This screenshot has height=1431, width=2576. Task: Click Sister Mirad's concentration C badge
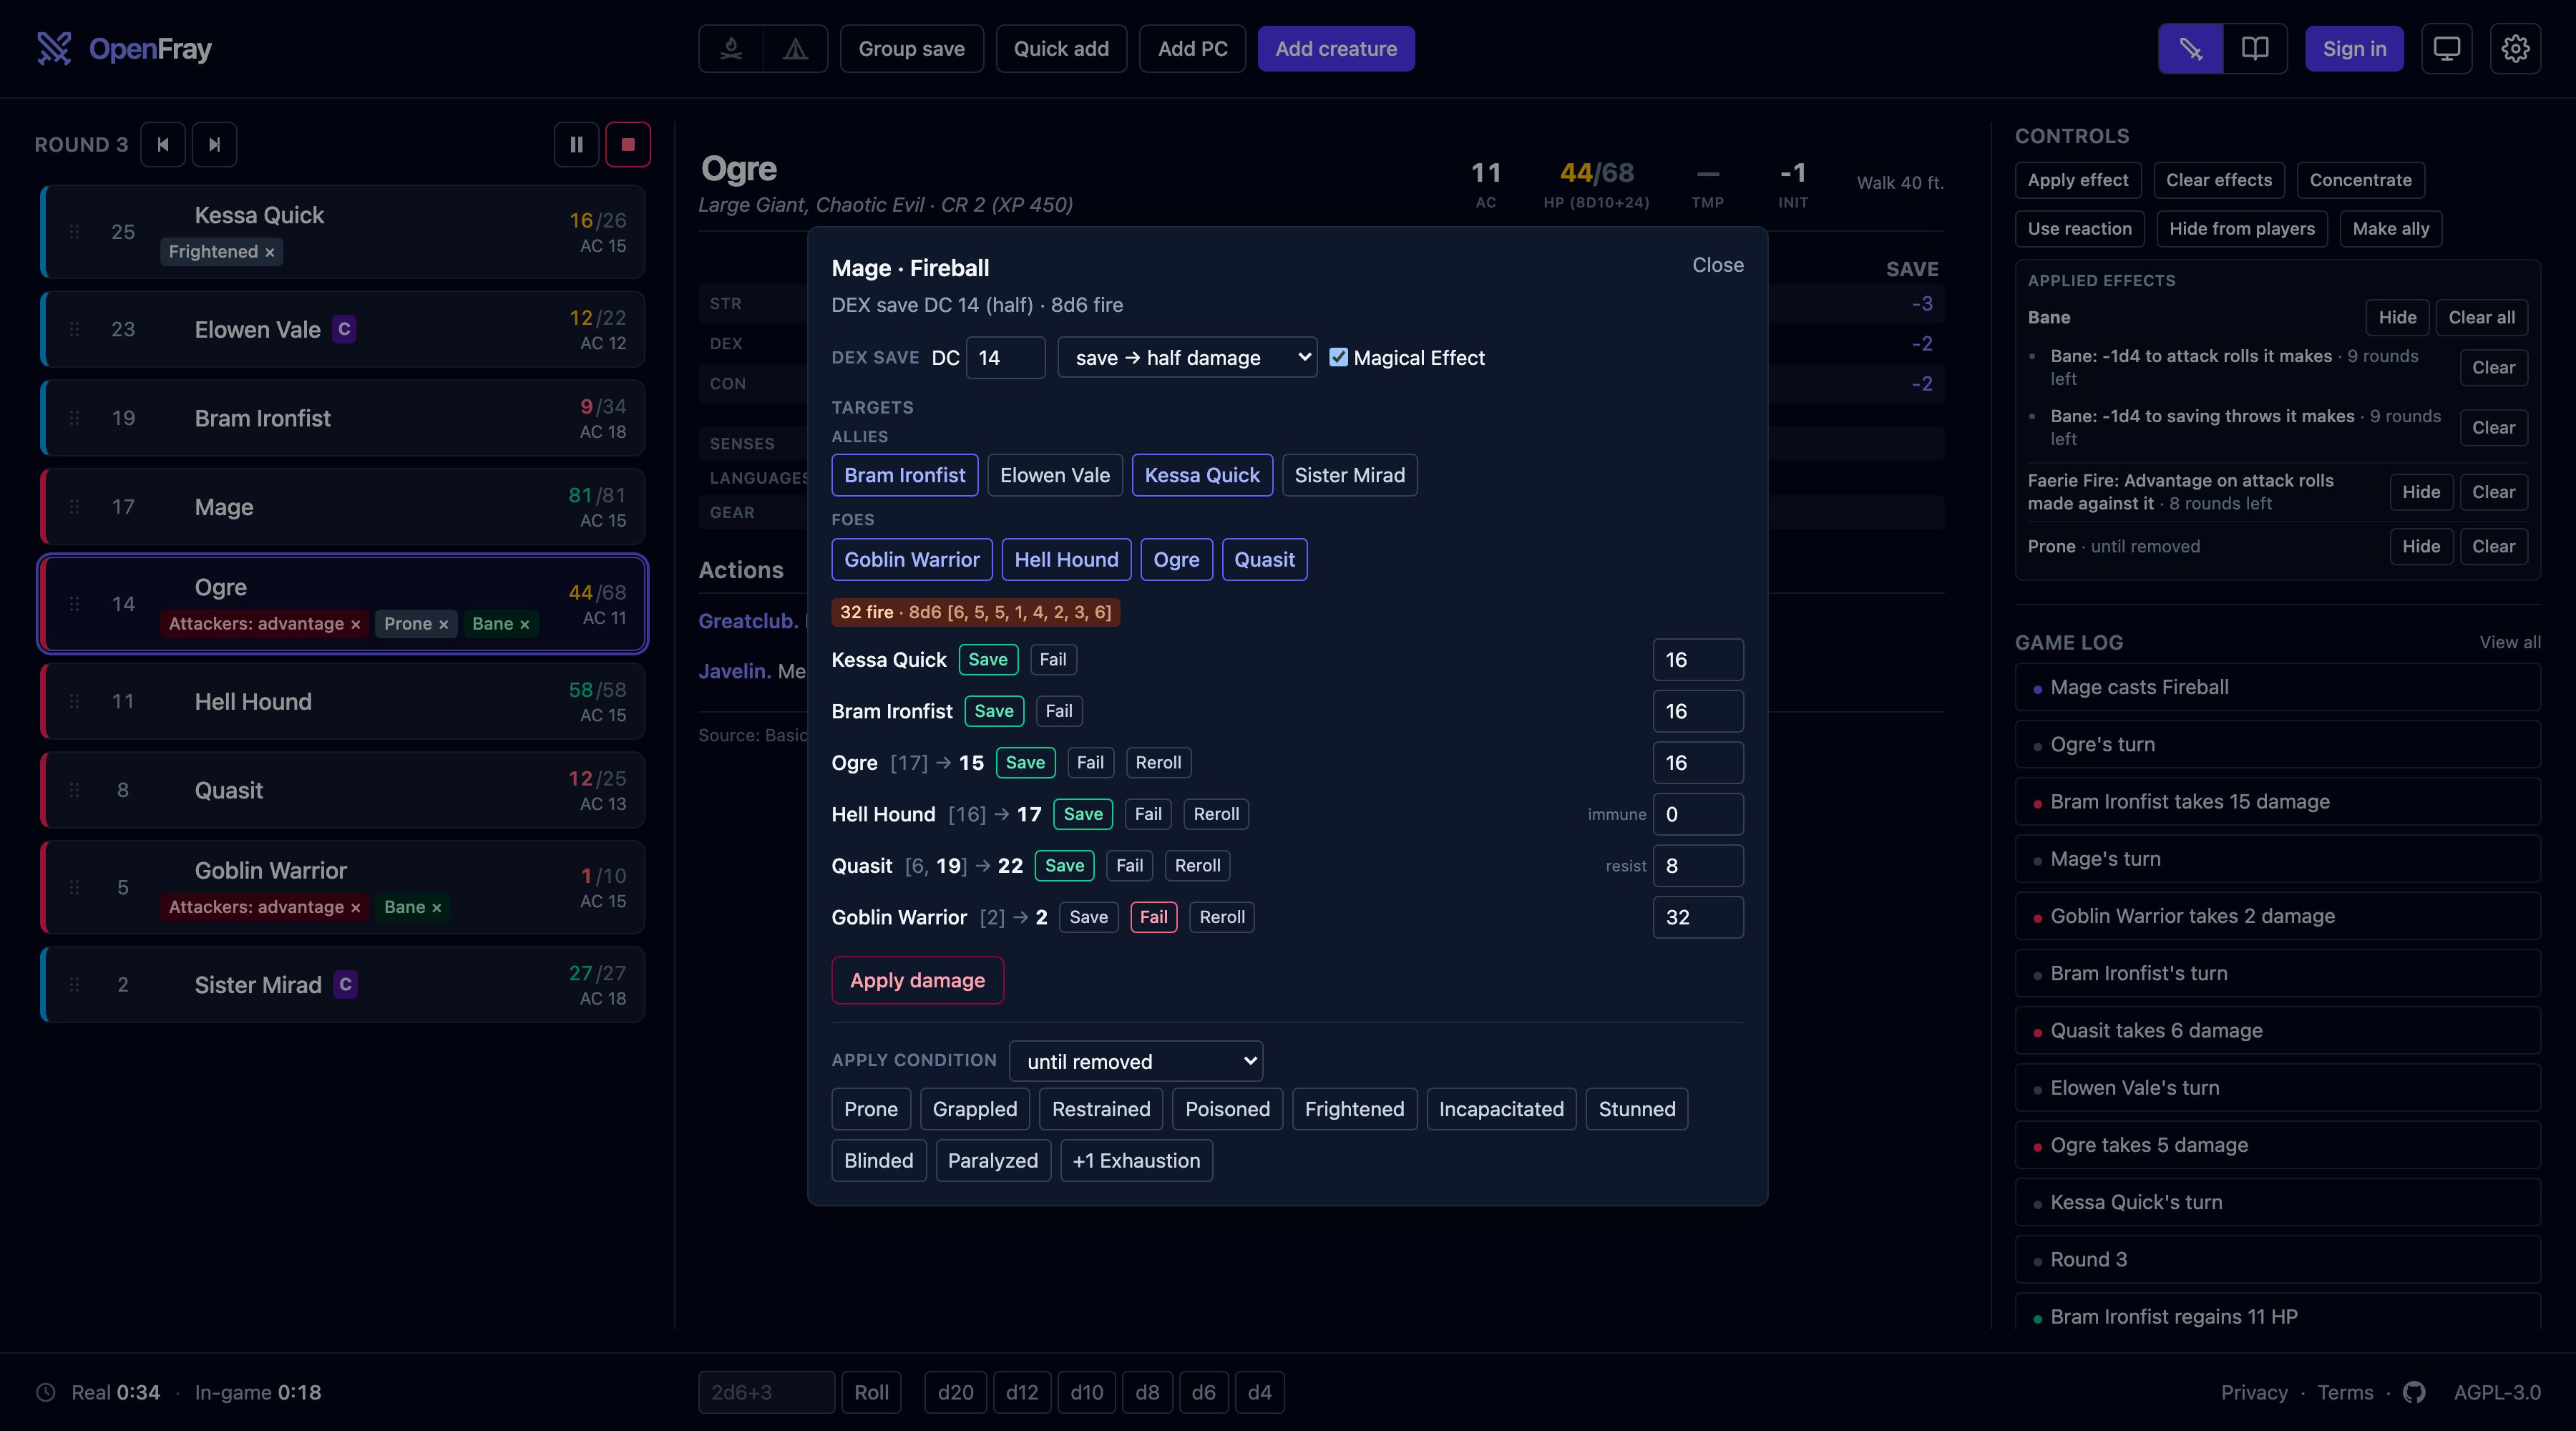[x=345, y=984]
